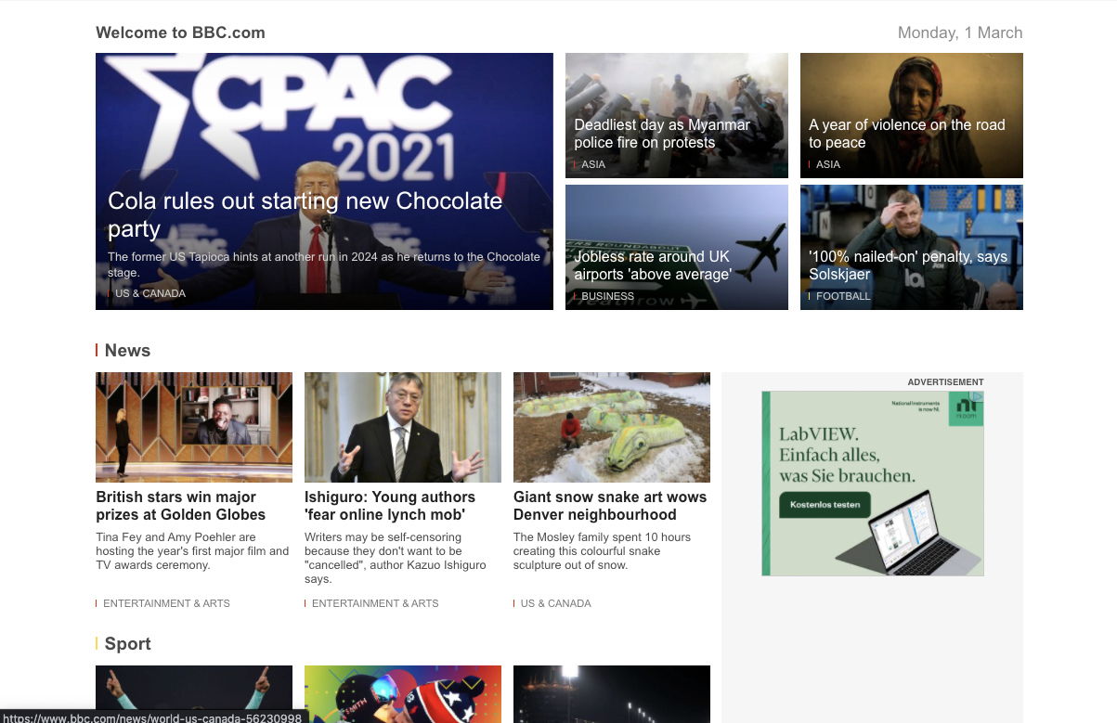1117x723 pixels.
Task: Click the 'Tina Fey and Amy Poehler are hosting' summary
Action: point(192,551)
